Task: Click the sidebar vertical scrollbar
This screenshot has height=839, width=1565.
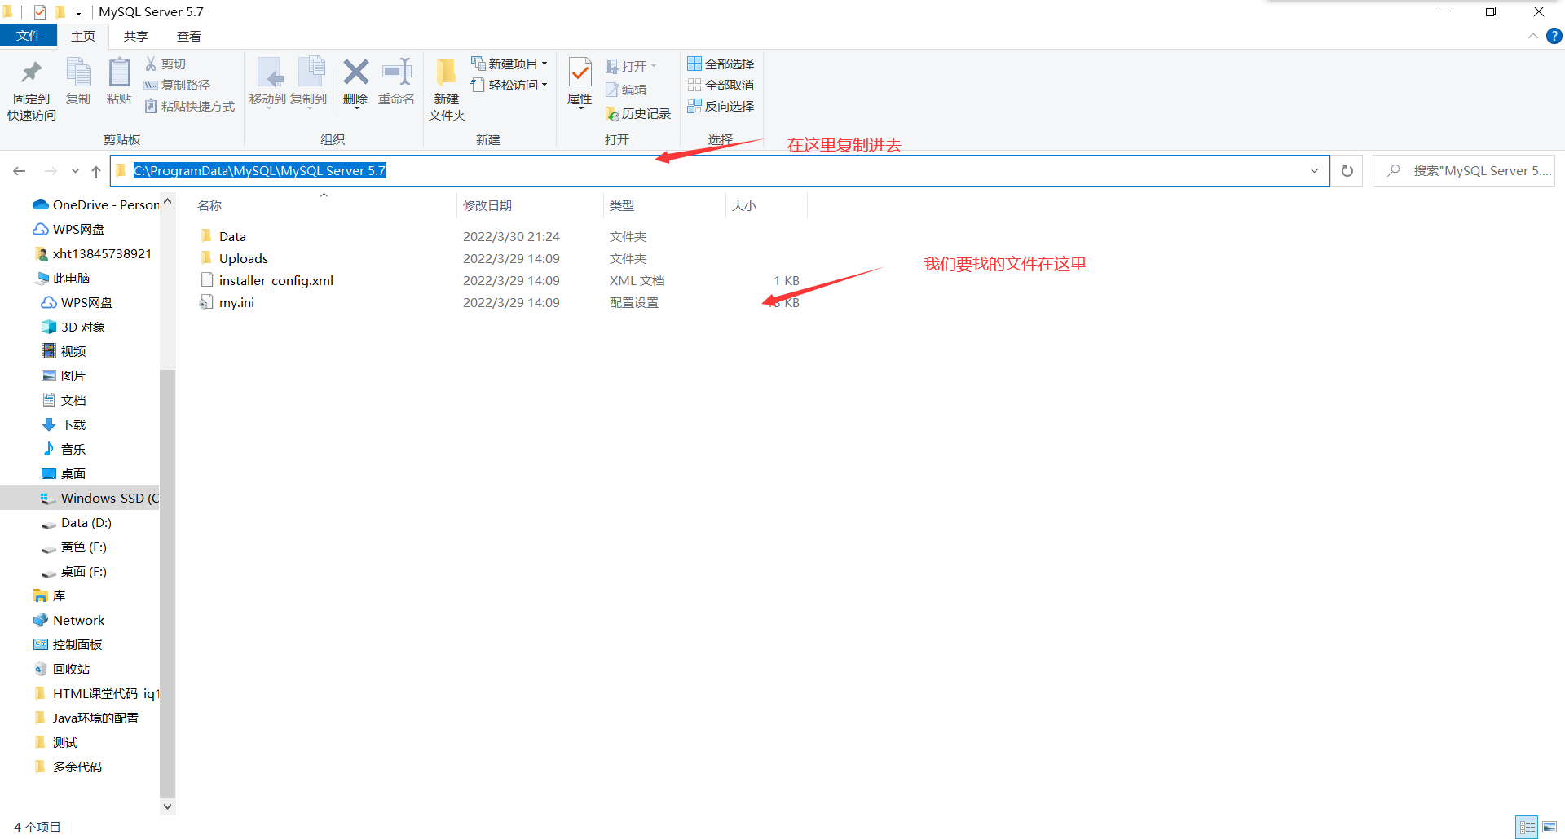Action: (167, 583)
